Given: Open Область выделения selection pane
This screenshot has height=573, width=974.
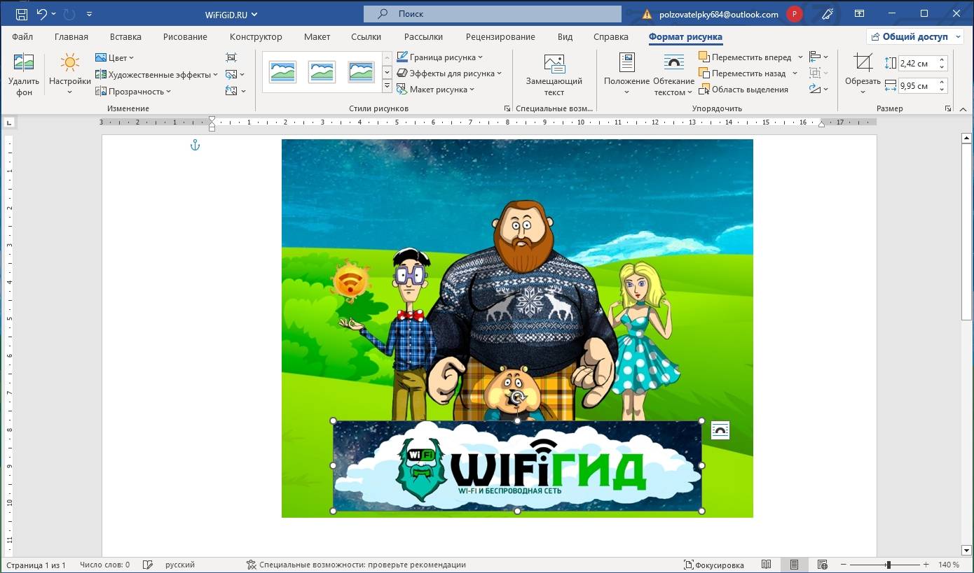Looking at the screenshot, I should tap(743, 89).
